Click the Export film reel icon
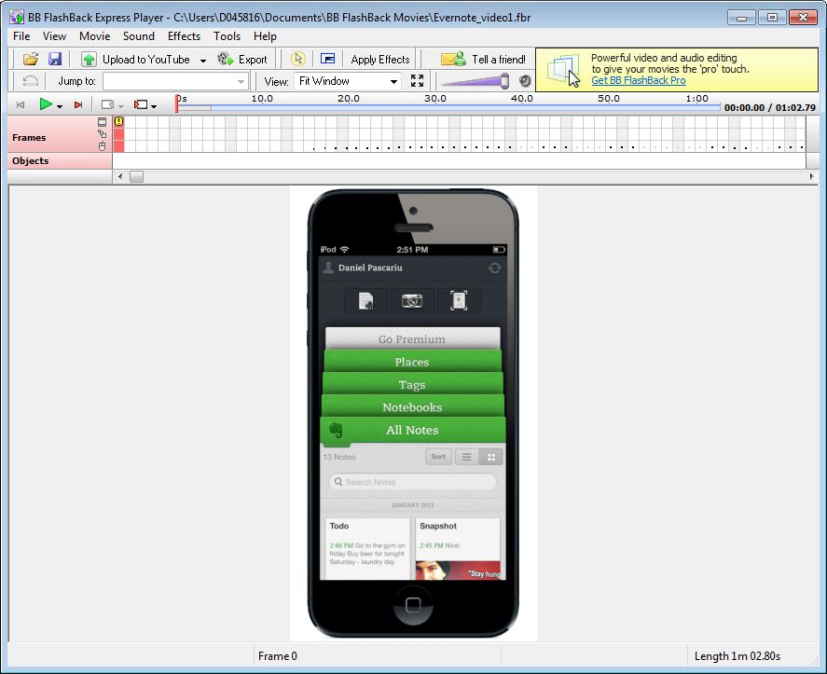The height and width of the screenshot is (674, 827). pos(226,59)
